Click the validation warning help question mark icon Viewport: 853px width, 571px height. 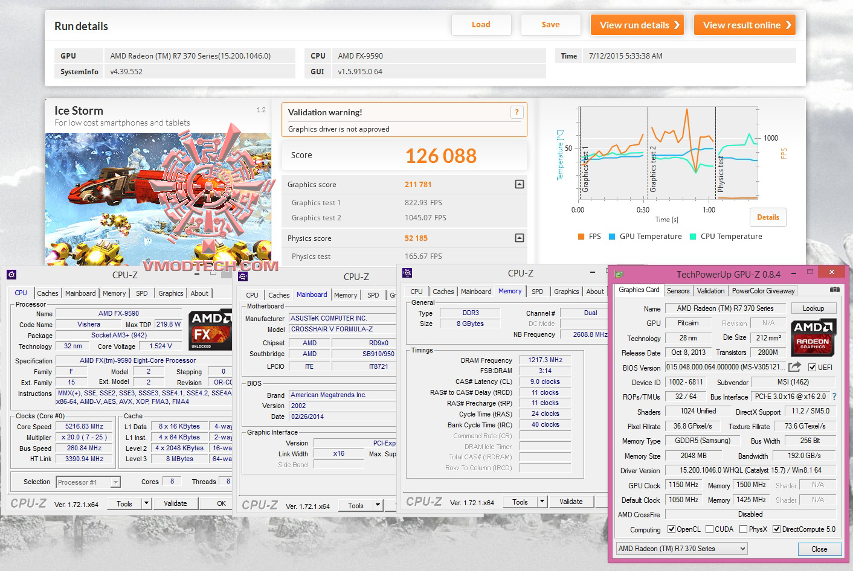click(x=517, y=112)
